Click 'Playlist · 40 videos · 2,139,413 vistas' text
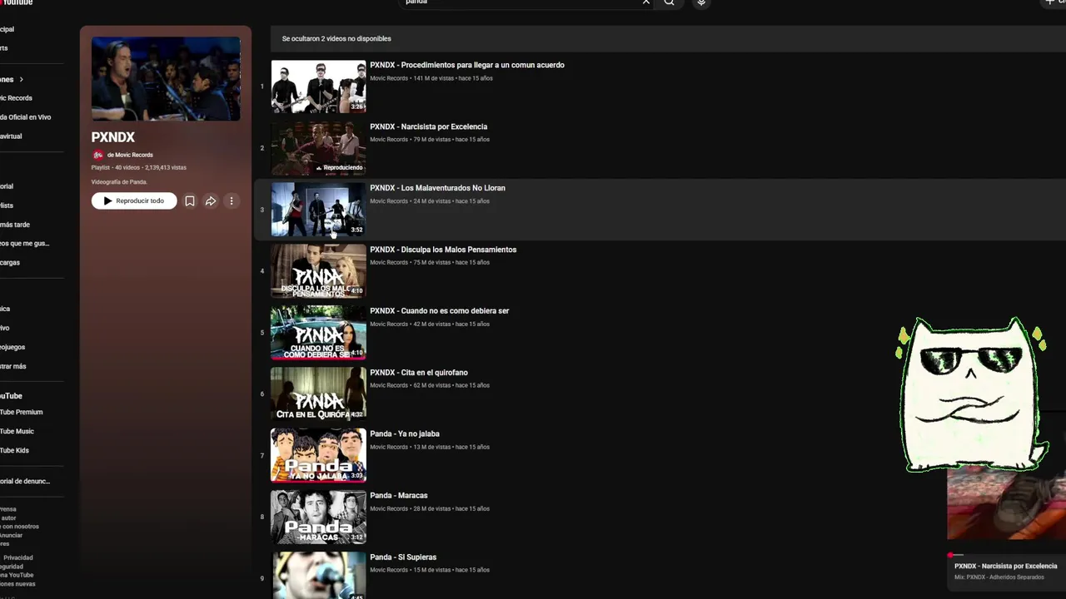 (x=138, y=167)
